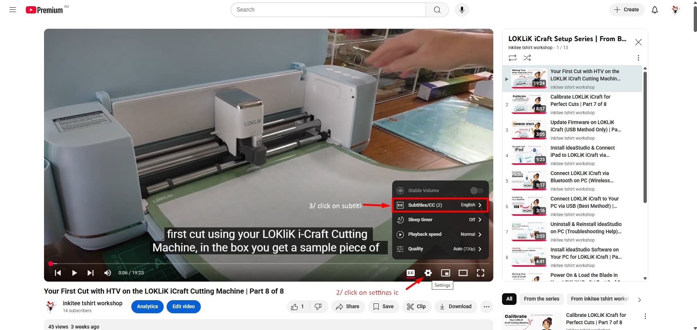Viewport: 697px width, 330px height.
Task: Toggle closed captions CC button
Action: pos(411,273)
